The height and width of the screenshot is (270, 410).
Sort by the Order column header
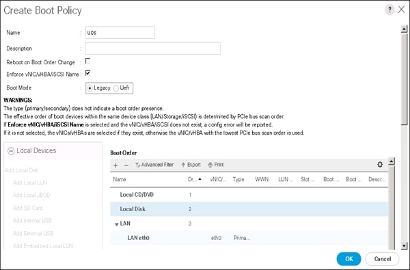click(x=195, y=180)
